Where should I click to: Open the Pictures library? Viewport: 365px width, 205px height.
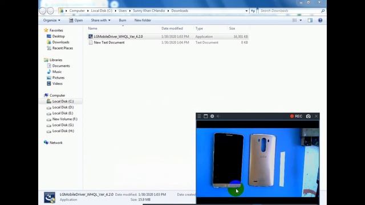[x=58, y=77]
